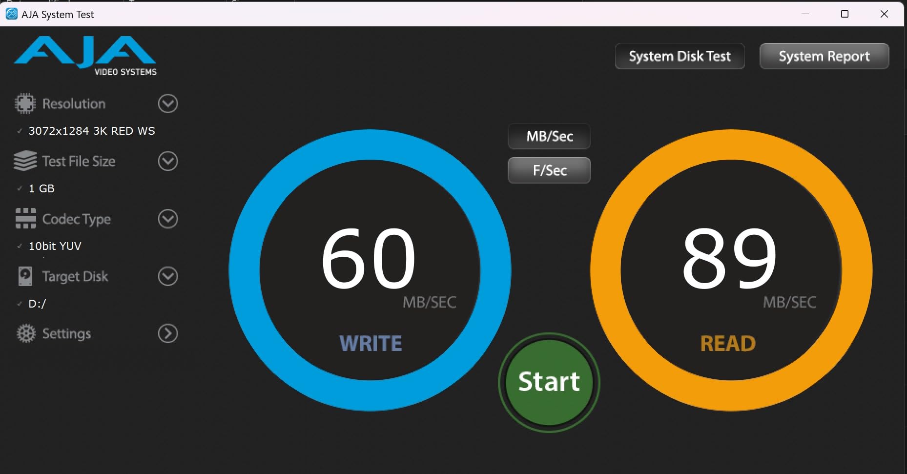Click the READ label in the orange gauge

tap(728, 344)
